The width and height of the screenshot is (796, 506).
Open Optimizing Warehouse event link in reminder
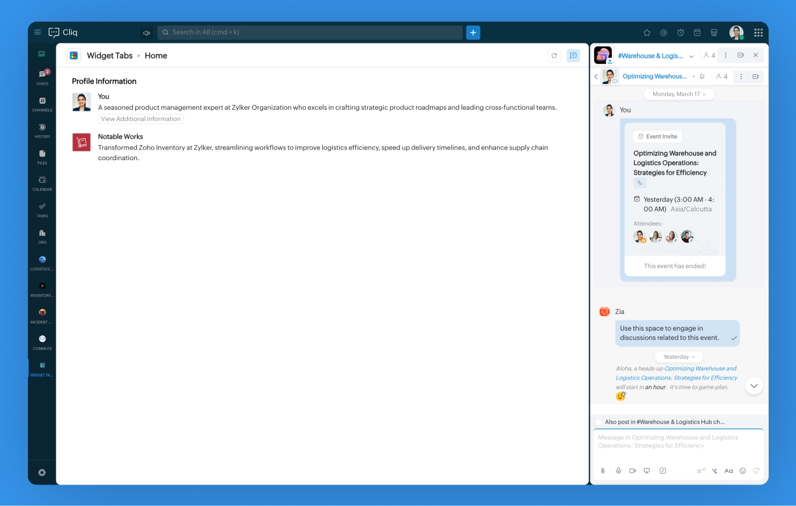pyautogui.click(x=676, y=373)
